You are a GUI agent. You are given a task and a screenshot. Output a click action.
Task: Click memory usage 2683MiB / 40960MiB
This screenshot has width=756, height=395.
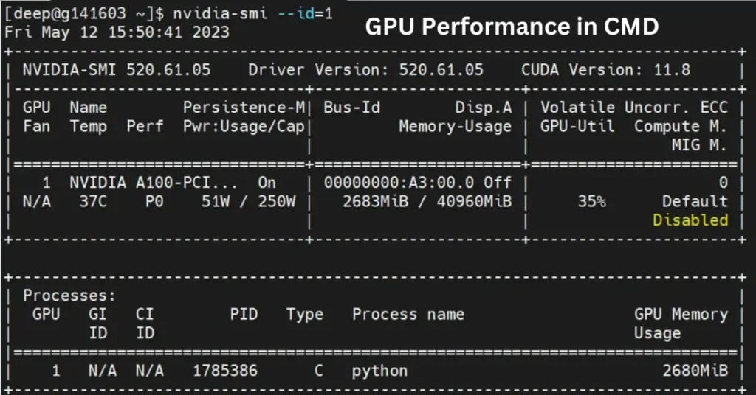point(427,202)
